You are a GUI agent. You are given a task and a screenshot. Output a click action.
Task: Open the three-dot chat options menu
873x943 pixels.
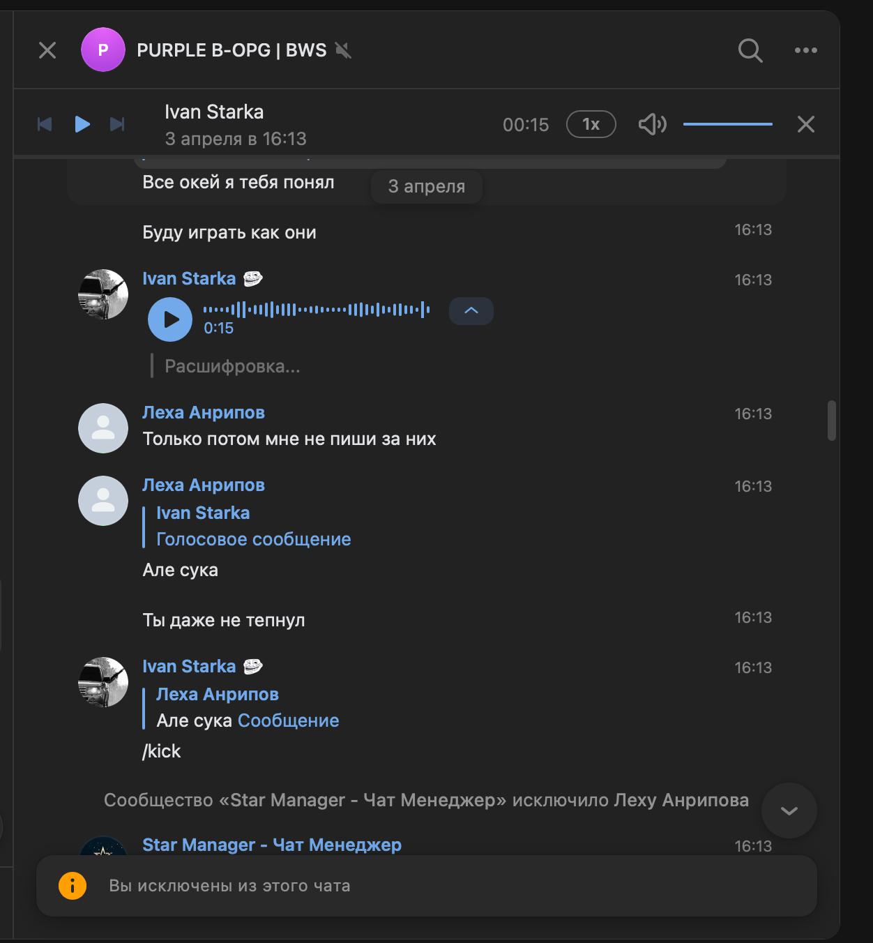pos(806,50)
